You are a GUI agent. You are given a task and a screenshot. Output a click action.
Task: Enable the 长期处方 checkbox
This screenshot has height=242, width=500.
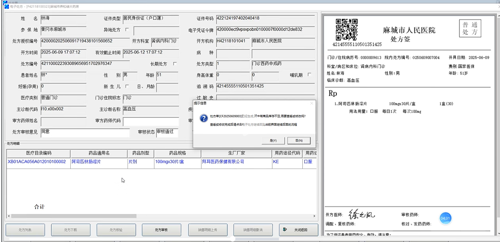tap(175, 64)
